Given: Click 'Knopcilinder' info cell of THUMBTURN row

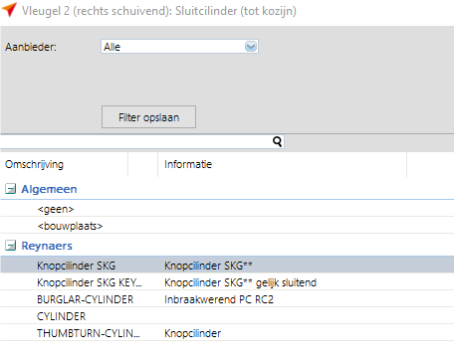Looking at the screenshot, I should coord(192,333).
